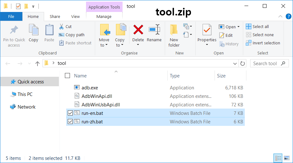Tick the select-all checkbox beside Name
The image size is (293, 163).
pos(67,76)
